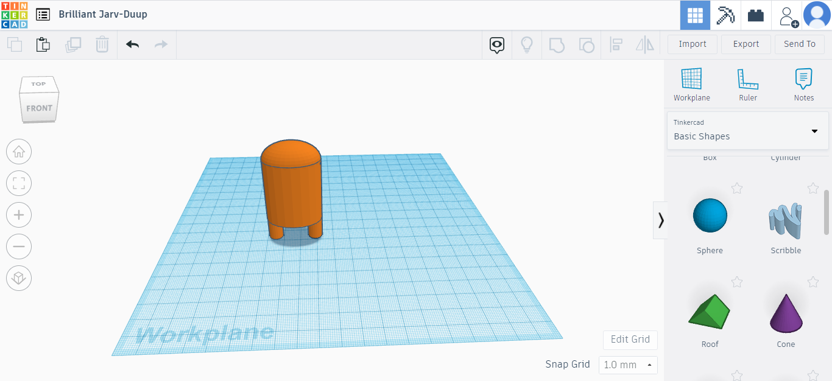The height and width of the screenshot is (381, 832).
Task: Invite a collaborator with add-person icon
Action: tap(789, 16)
